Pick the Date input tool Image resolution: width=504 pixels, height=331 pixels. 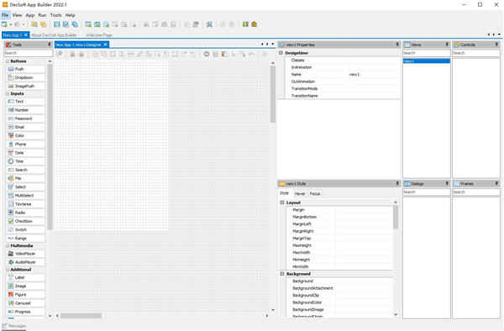coord(26,153)
